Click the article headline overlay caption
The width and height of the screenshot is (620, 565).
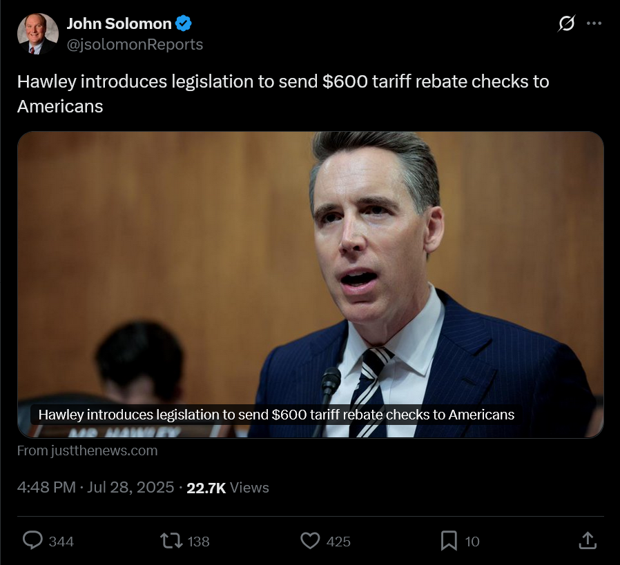[276, 415]
